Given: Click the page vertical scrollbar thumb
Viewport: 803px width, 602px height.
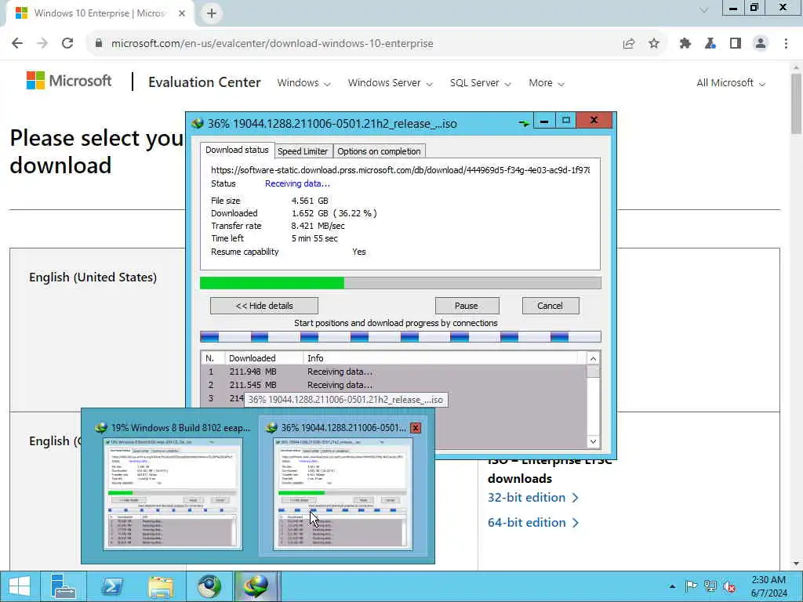Looking at the screenshot, I should (797, 104).
